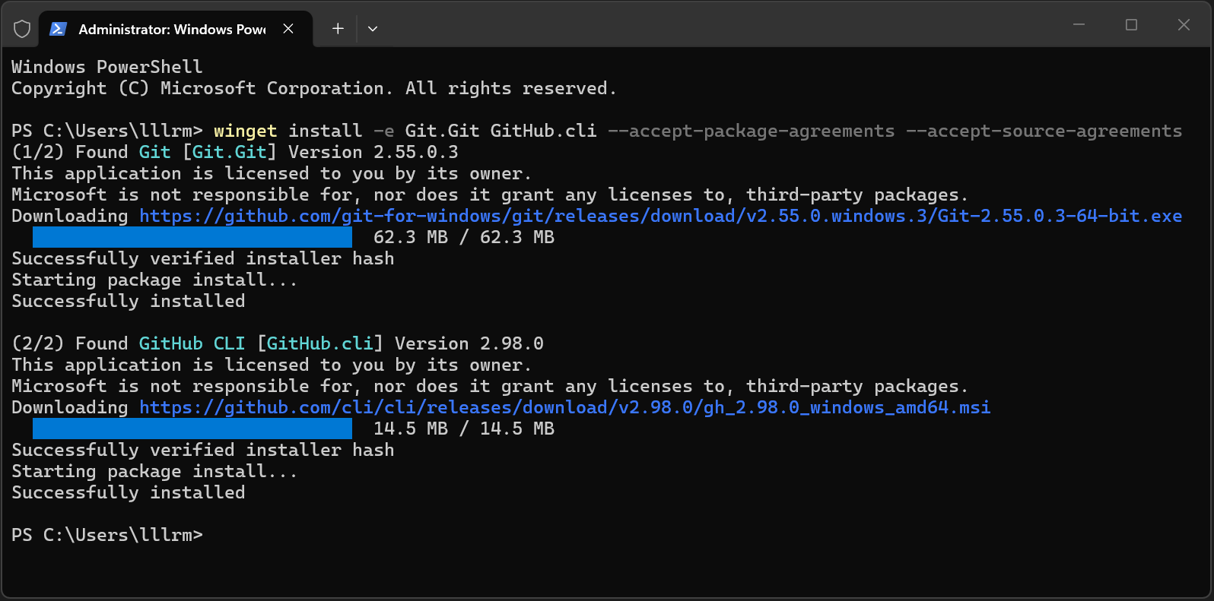Click the 14.5 MB download progress bar
Image resolution: width=1214 pixels, height=601 pixels.
(192, 429)
